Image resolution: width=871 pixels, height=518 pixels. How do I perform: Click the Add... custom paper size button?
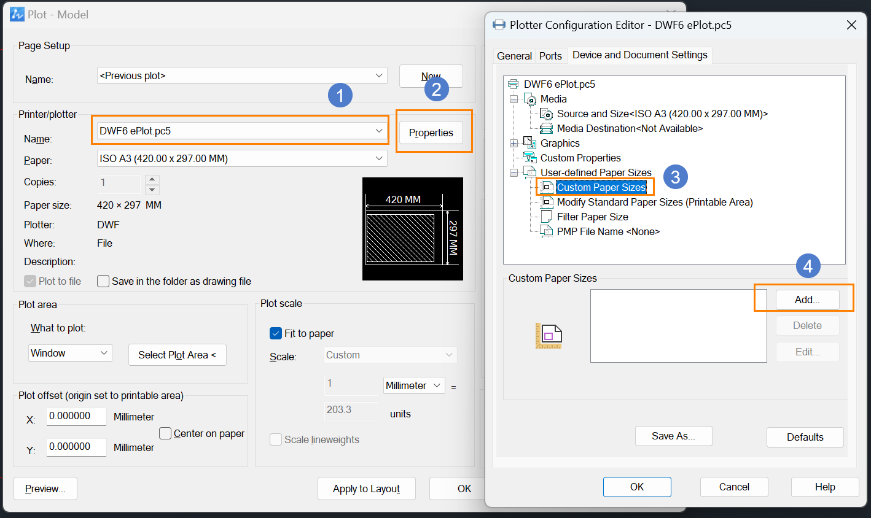coord(807,300)
